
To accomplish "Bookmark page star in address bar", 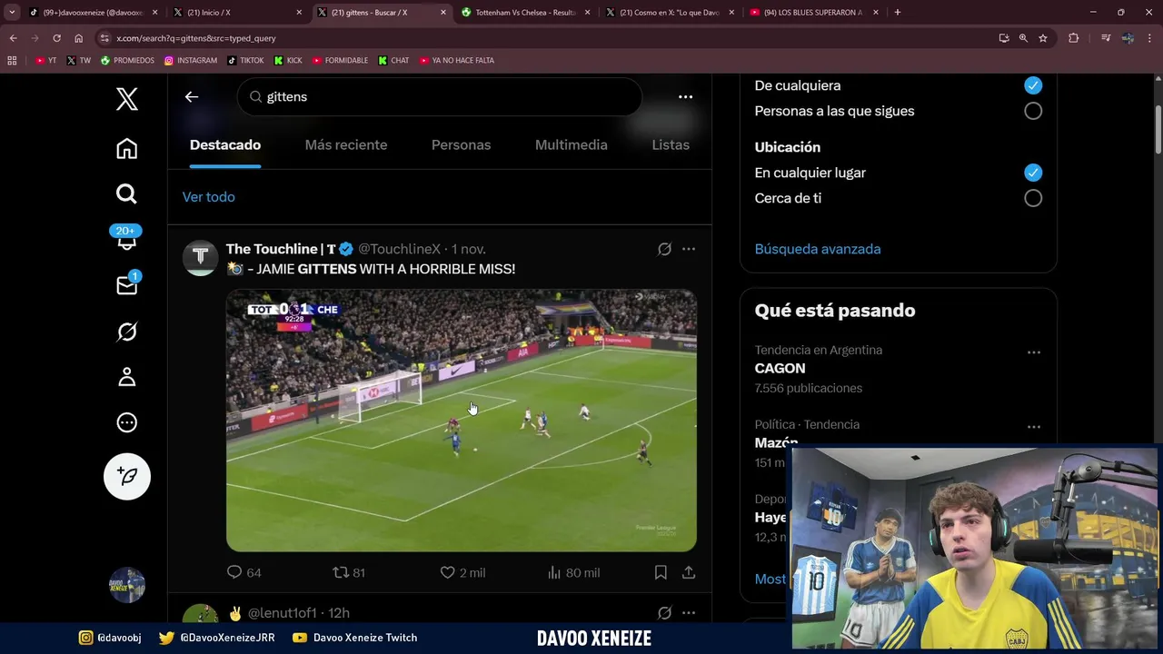I will point(1043,38).
